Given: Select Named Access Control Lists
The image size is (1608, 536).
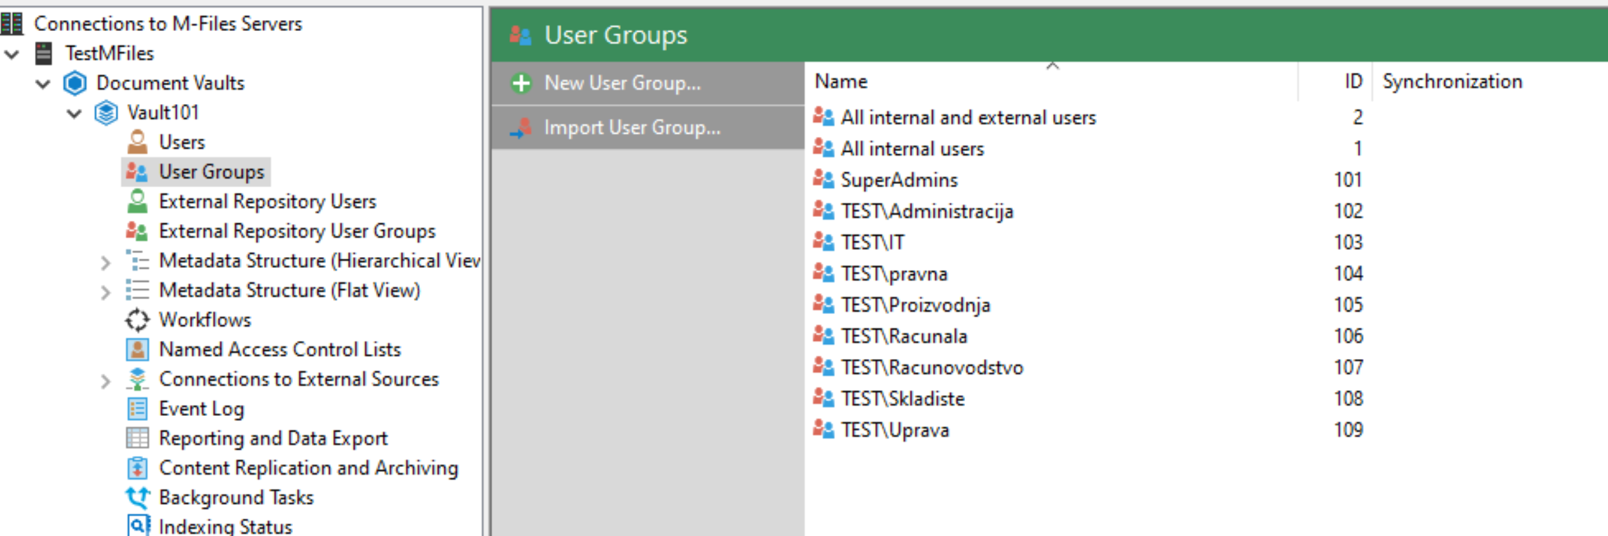Looking at the screenshot, I should point(280,349).
